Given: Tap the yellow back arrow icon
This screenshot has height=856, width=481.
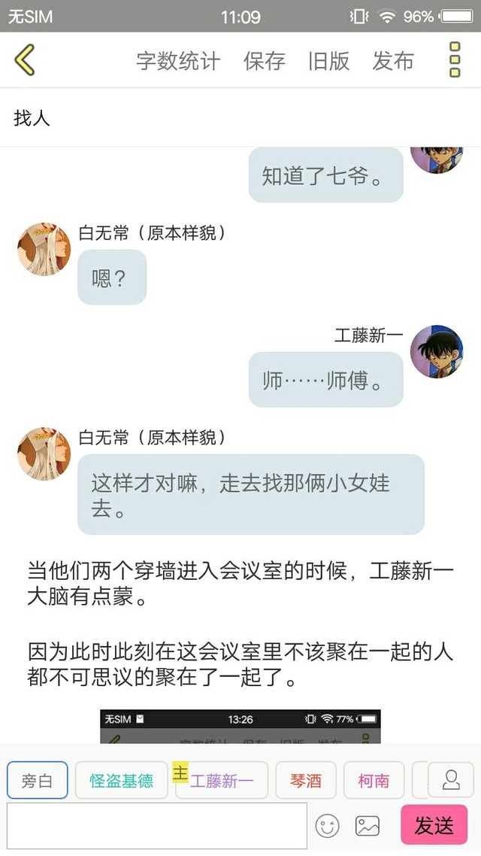Looking at the screenshot, I should click(25, 59).
